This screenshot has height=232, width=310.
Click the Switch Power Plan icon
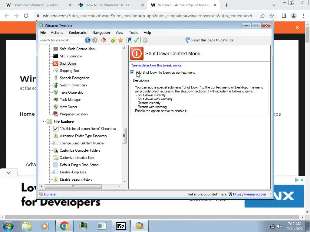tap(56, 85)
